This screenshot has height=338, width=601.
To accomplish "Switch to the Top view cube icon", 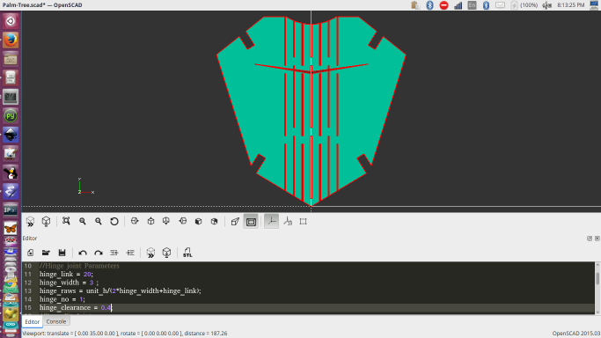I will (x=150, y=221).
